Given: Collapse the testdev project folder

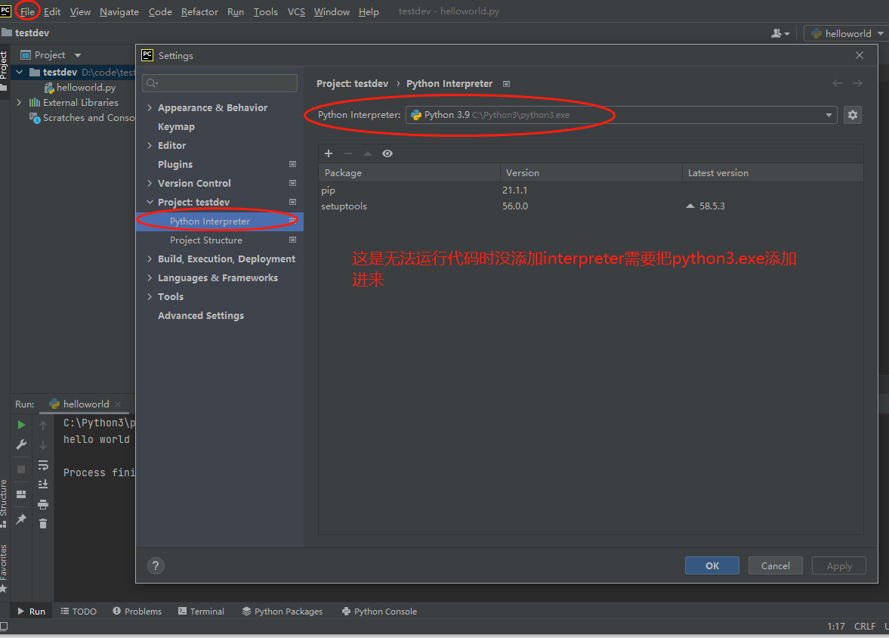Looking at the screenshot, I should point(20,72).
